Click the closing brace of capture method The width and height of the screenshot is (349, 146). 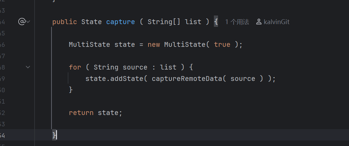pos(54,135)
